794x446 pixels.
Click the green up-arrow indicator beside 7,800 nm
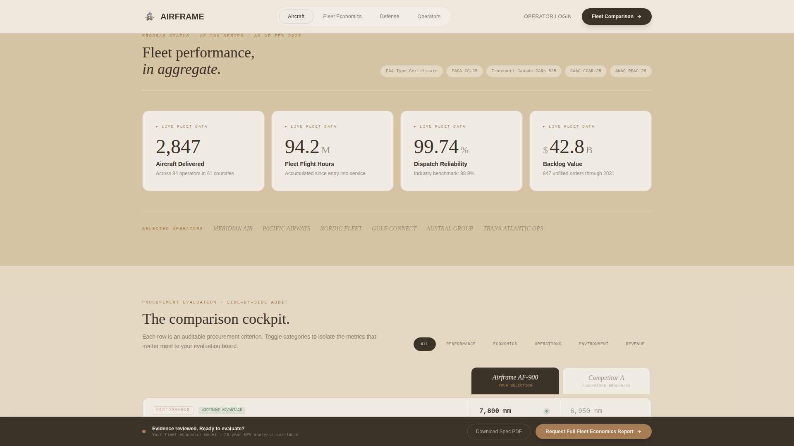(546, 411)
